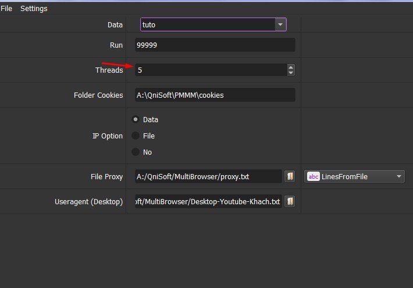Click the Folder Cookies path field
Viewport: 413px width, 288px height.
tap(215, 95)
